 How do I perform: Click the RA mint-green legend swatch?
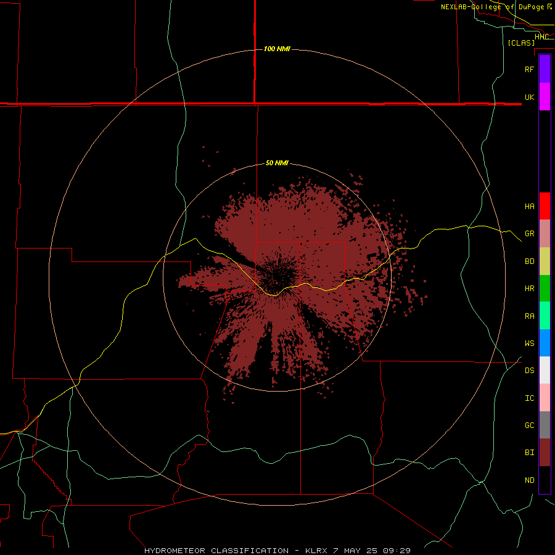point(545,316)
